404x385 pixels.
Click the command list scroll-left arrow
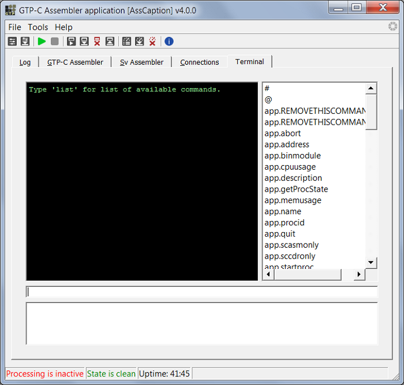point(268,274)
